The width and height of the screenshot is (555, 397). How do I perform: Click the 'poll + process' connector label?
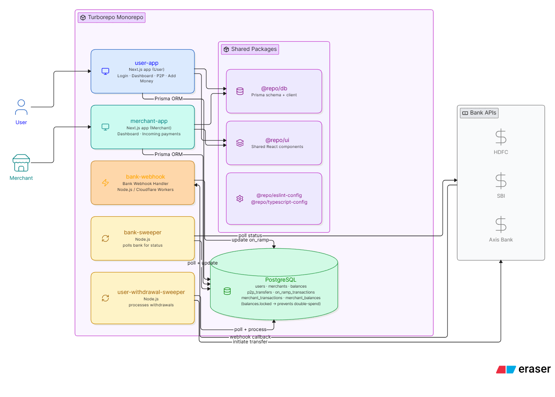point(250,329)
